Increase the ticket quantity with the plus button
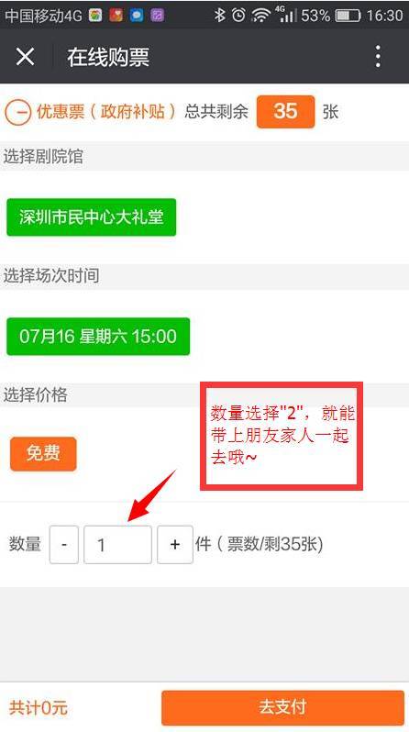Image resolution: width=409 pixels, height=732 pixels. 175,544
